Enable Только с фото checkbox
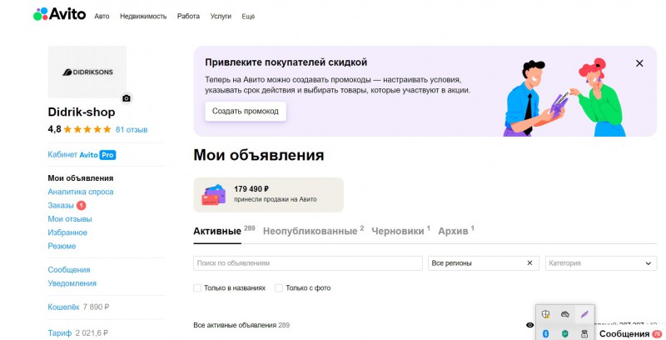The height and width of the screenshot is (340, 666). click(279, 288)
